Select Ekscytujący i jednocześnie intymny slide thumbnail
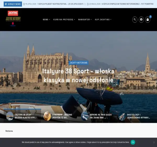157x147 pixels. [x=122, y=116]
